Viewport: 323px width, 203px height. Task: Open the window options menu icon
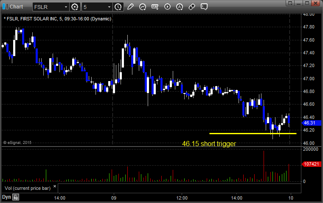click(x=290, y=3)
